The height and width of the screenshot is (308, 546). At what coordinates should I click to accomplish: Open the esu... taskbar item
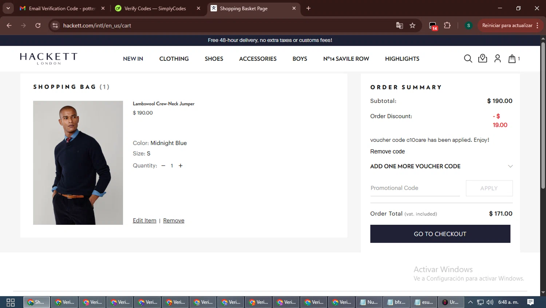pos(424,302)
